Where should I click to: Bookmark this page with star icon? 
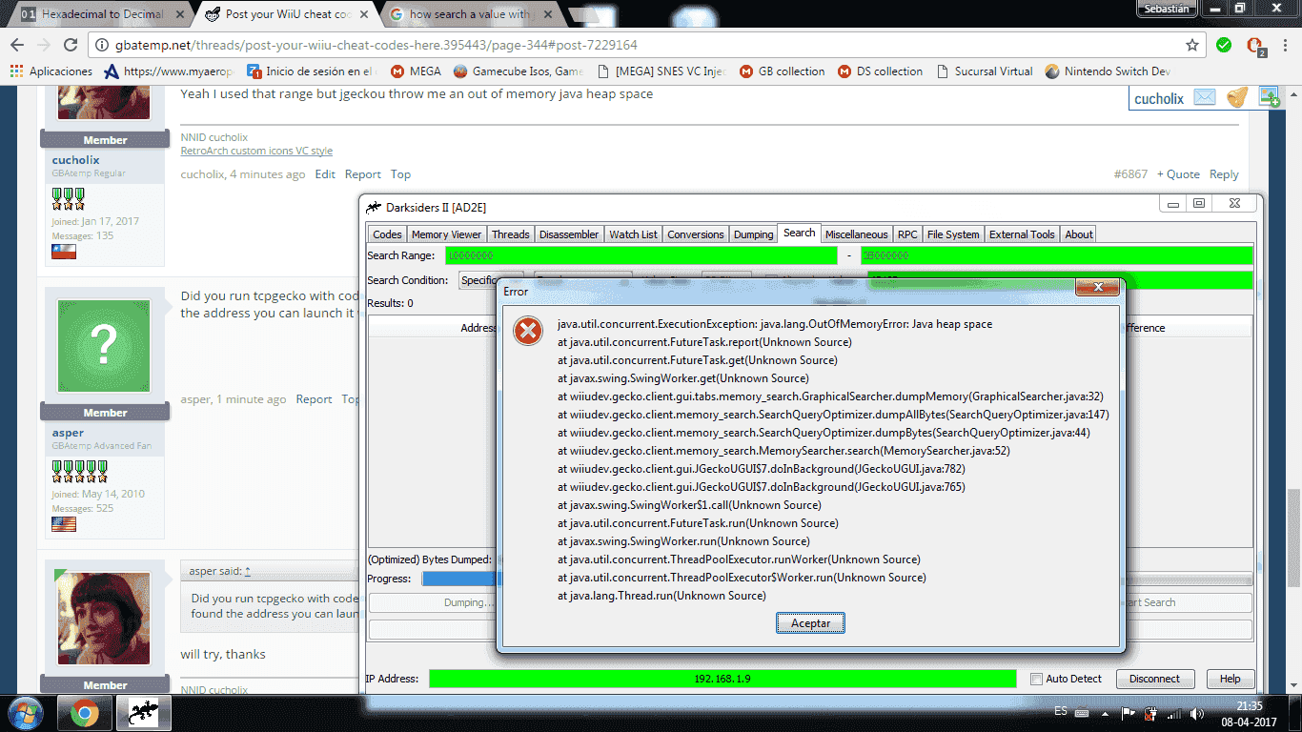pos(1192,45)
